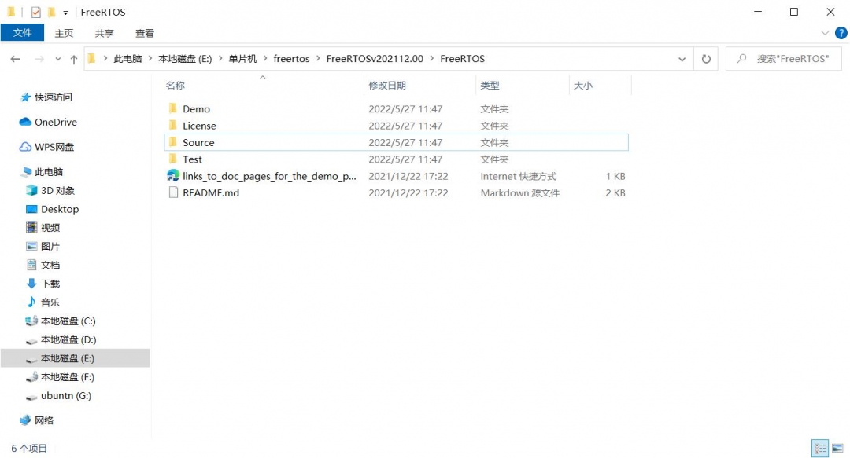Open the recent locations dropdown arrow
Screen dimensions: 850x458
tap(58, 60)
